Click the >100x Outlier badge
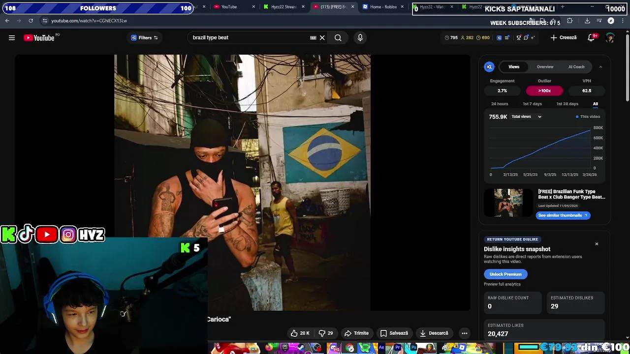Image resolution: width=630 pixels, height=354 pixels. point(544,90)
